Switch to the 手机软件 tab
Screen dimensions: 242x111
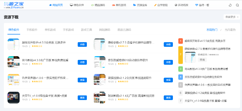[32, 30]
